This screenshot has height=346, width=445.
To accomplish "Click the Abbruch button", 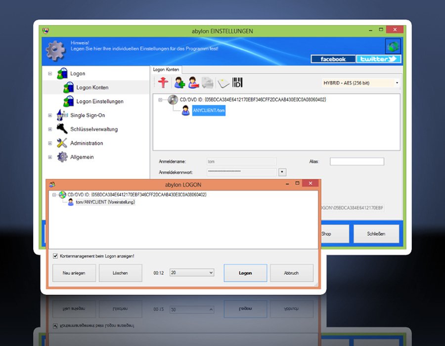I will point(291,273).
